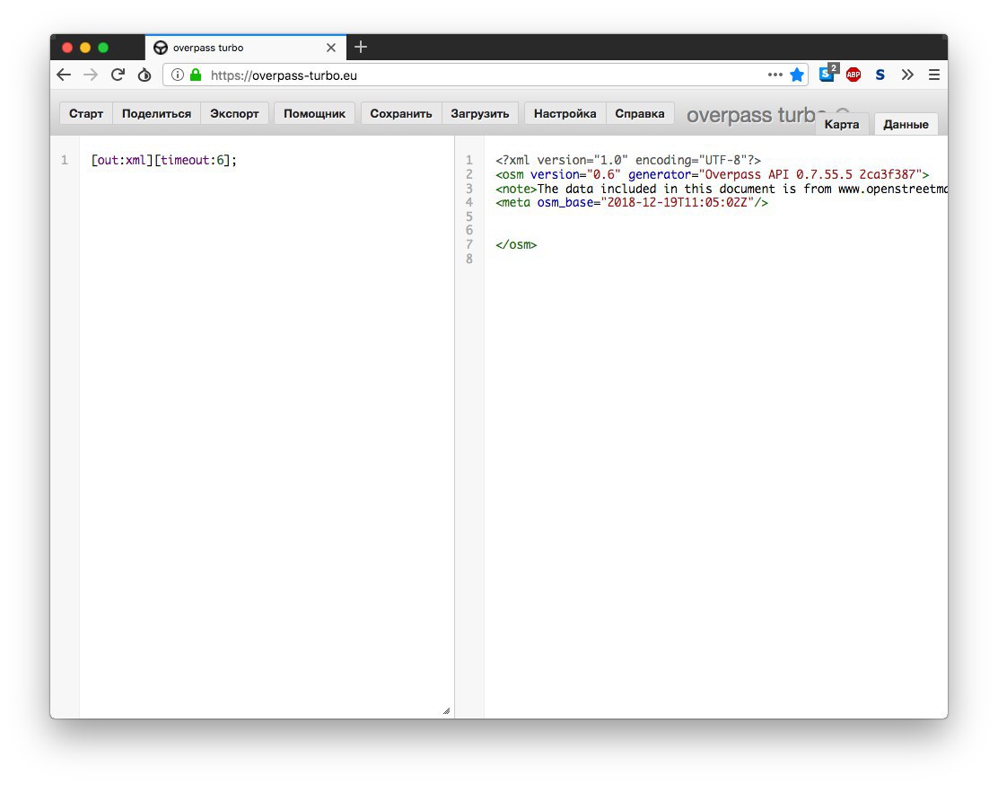Click the address bar URL field

point(484,75)
